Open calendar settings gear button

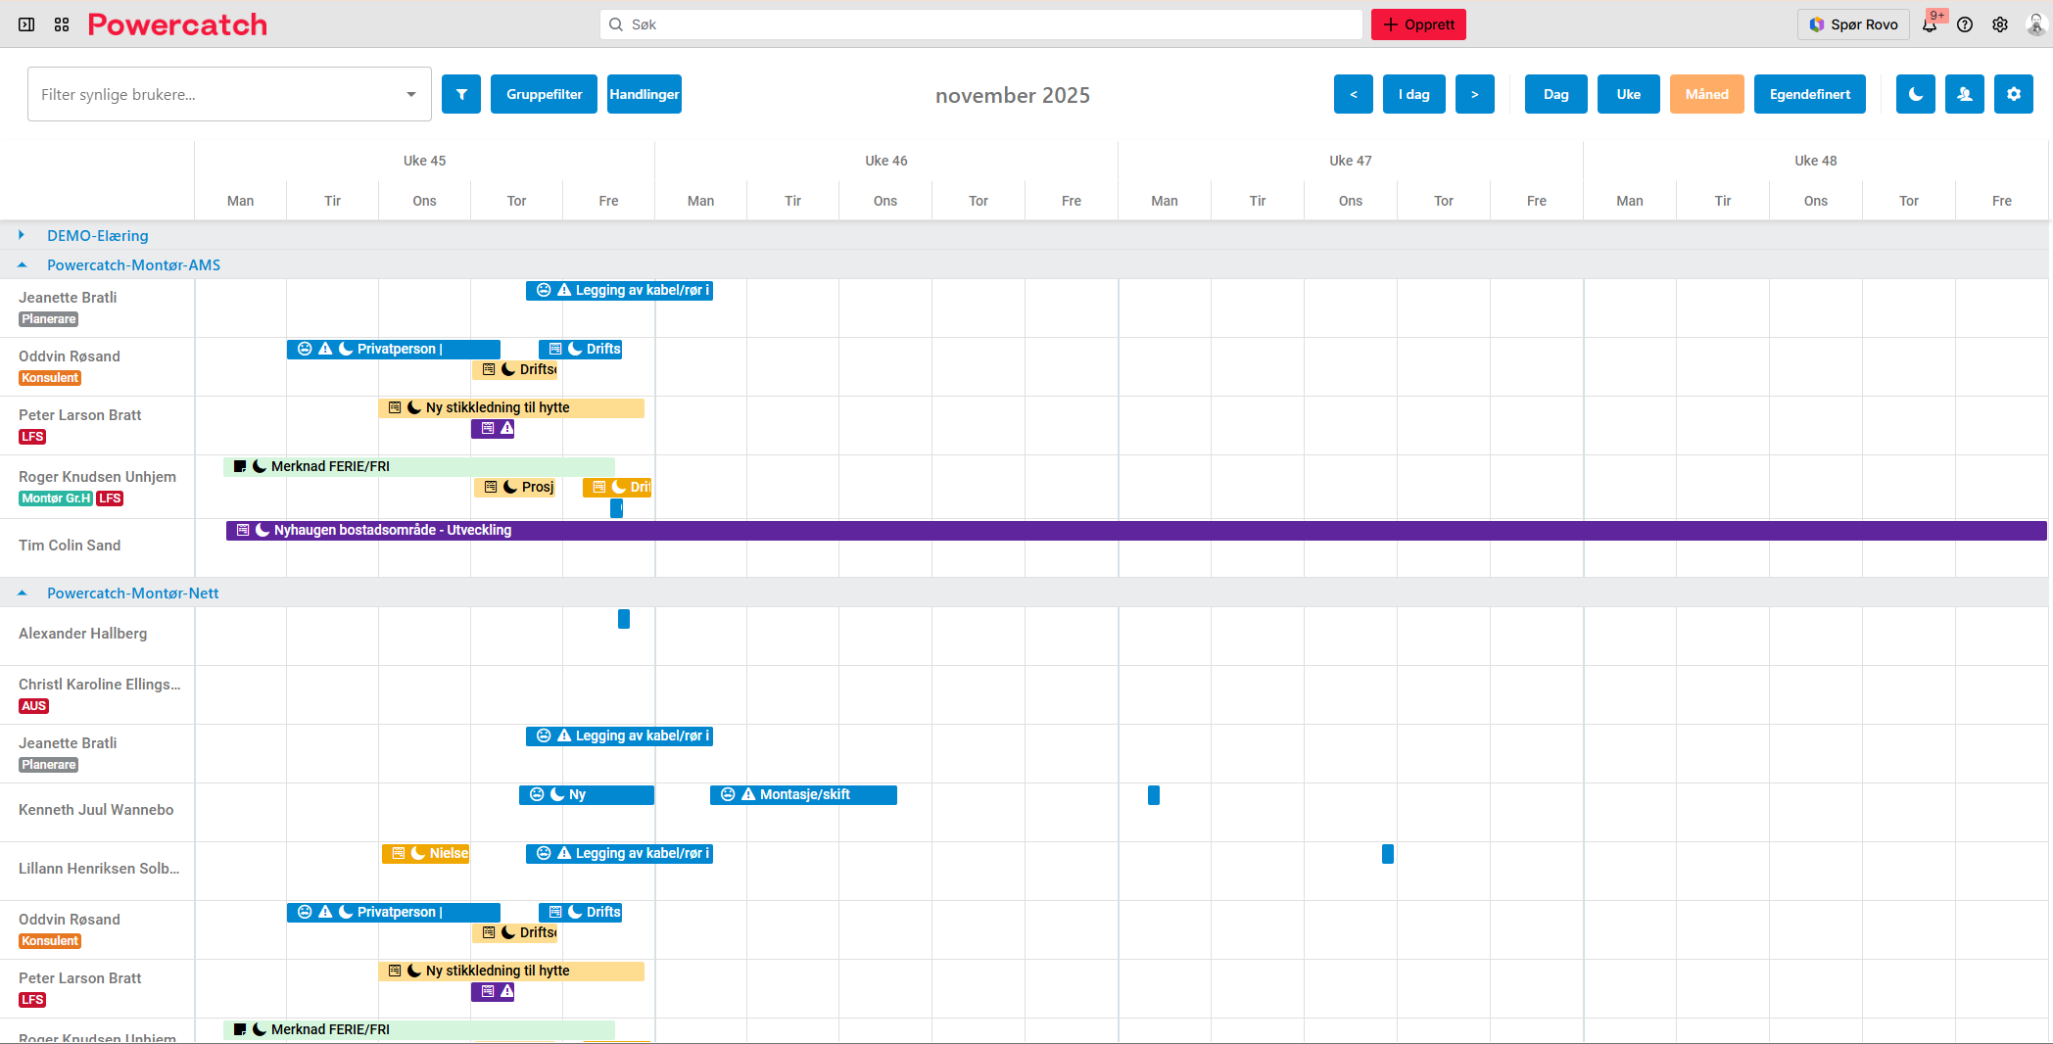[2013, 95]
